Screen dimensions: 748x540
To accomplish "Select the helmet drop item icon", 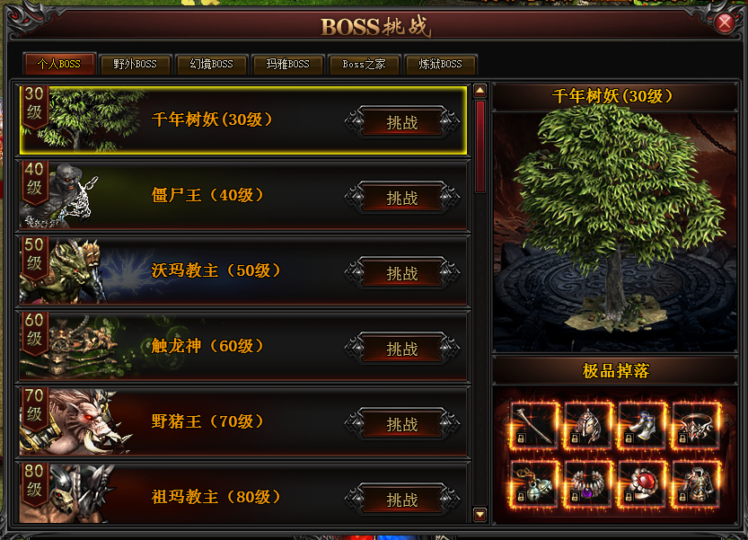I will point(587,426).
